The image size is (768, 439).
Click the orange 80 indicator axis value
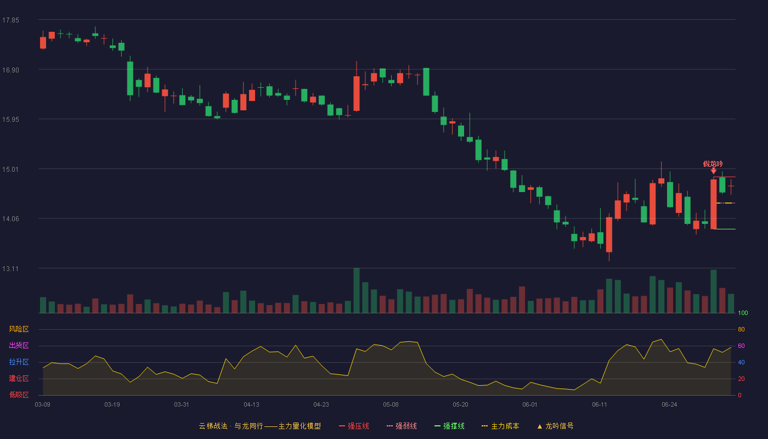pos(741,329)
